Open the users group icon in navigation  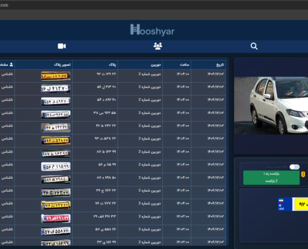tap(158, 46)
